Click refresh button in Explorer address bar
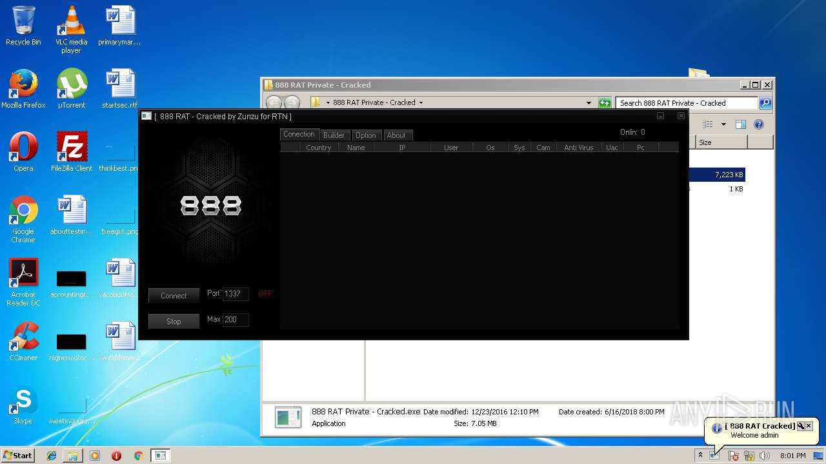826x464 pixels. point(605,102)
